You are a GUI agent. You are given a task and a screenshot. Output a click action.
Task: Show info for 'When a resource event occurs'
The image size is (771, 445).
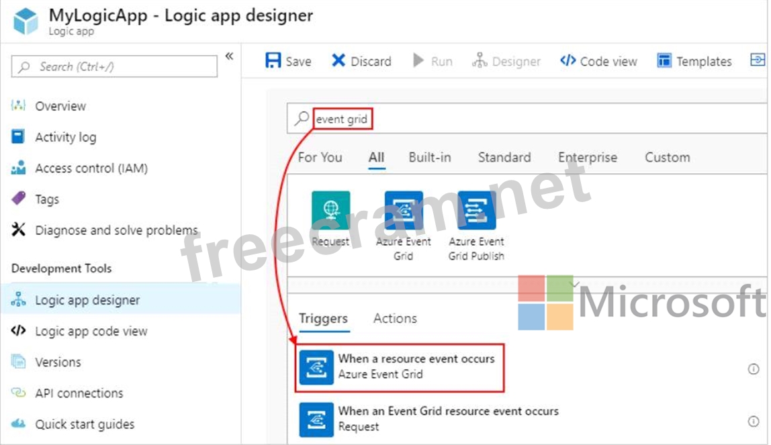click(x=753, y=368)
